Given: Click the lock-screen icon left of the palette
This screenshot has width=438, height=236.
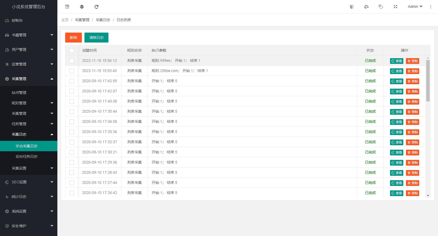Looking at the screenshot, I should pyautogui.click(x=352, y=7).
